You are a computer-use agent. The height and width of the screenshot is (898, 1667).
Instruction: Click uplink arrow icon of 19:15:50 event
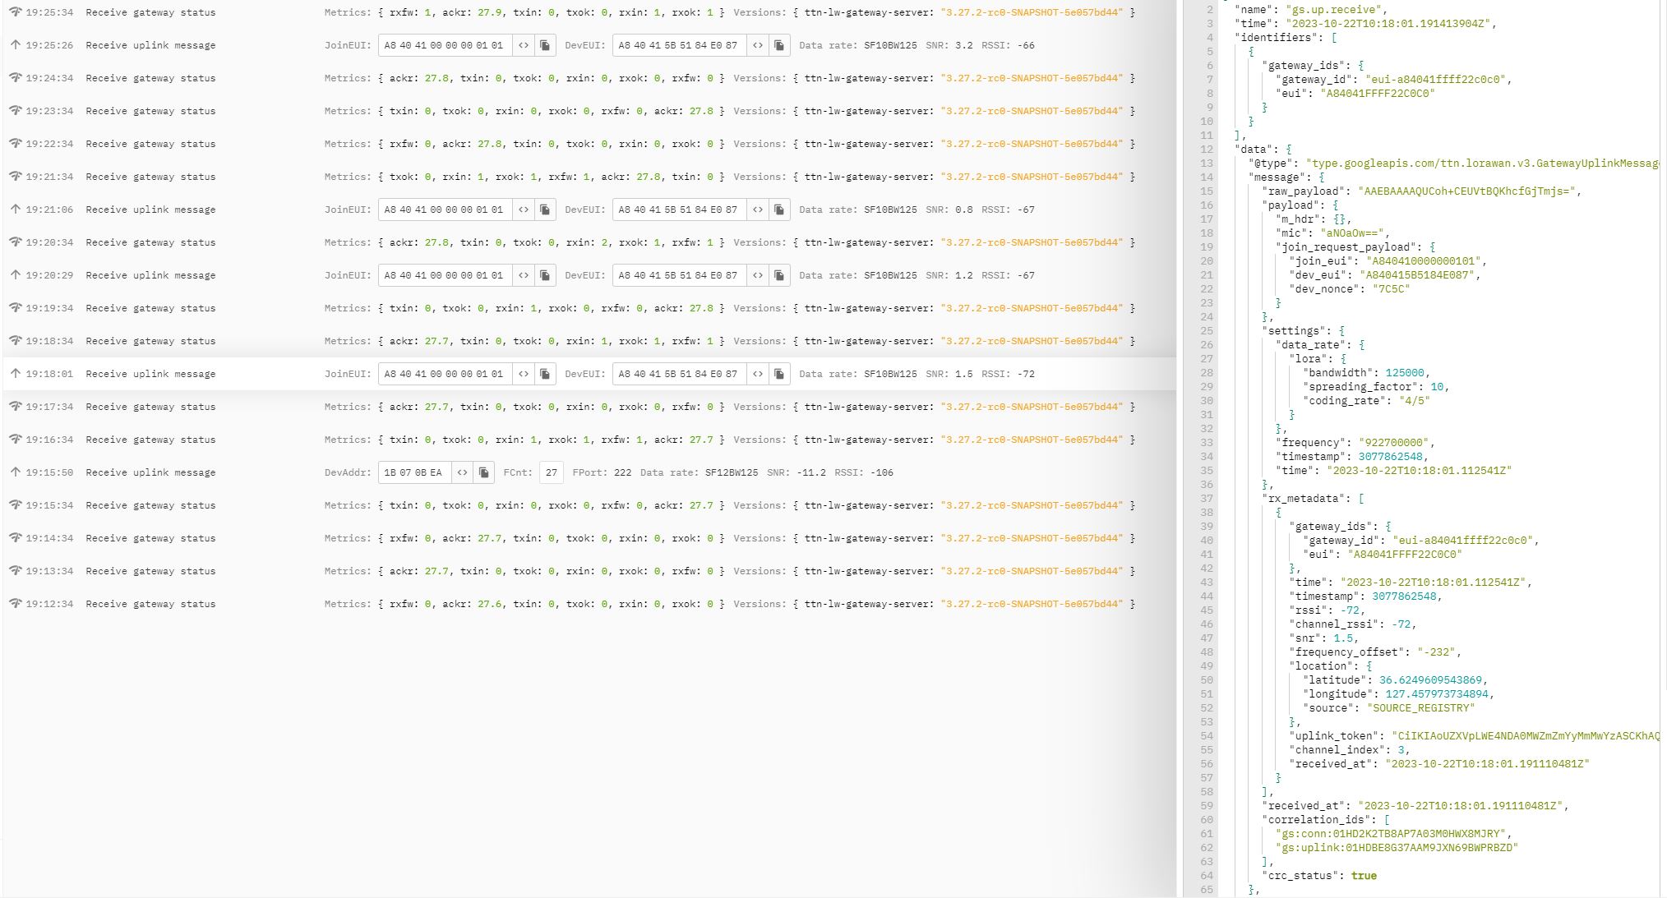click(15, 472)
